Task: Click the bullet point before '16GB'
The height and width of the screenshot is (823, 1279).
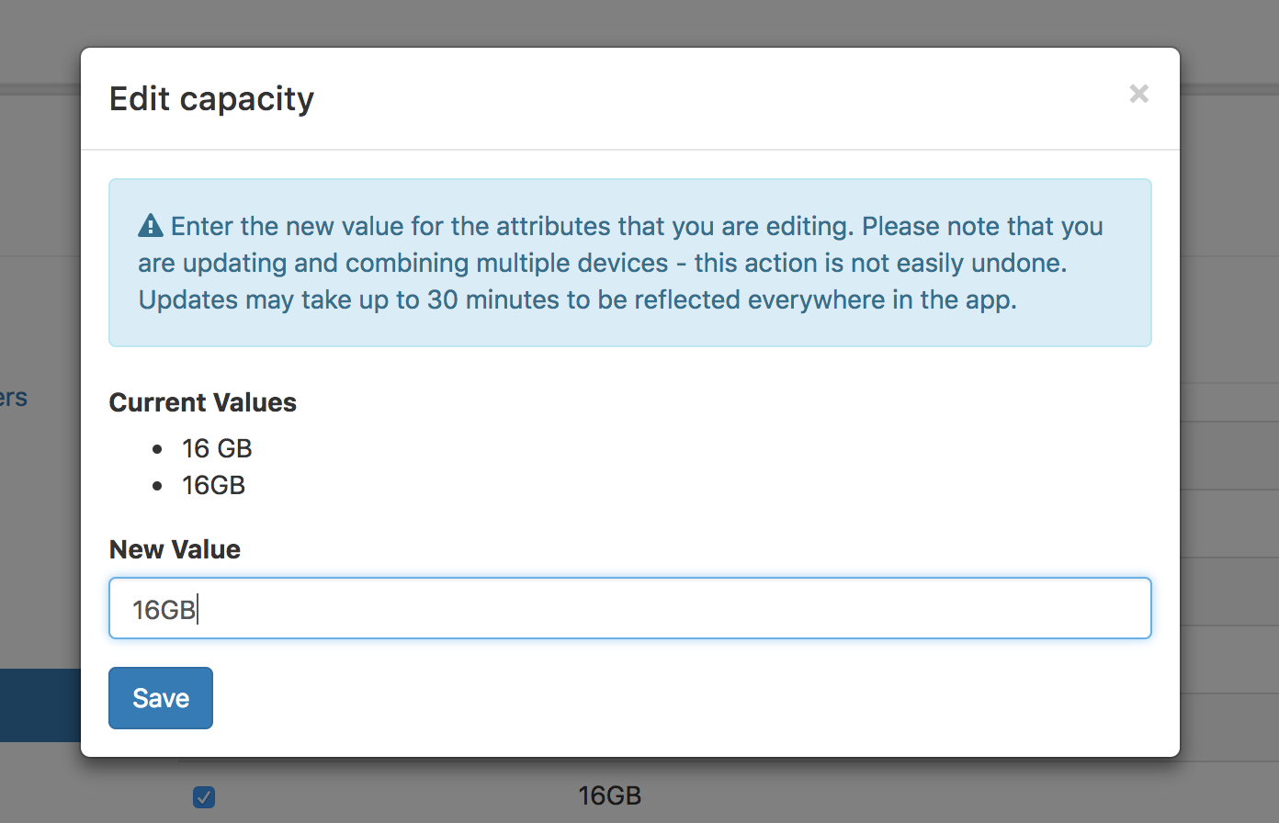Action: point(157,486)
